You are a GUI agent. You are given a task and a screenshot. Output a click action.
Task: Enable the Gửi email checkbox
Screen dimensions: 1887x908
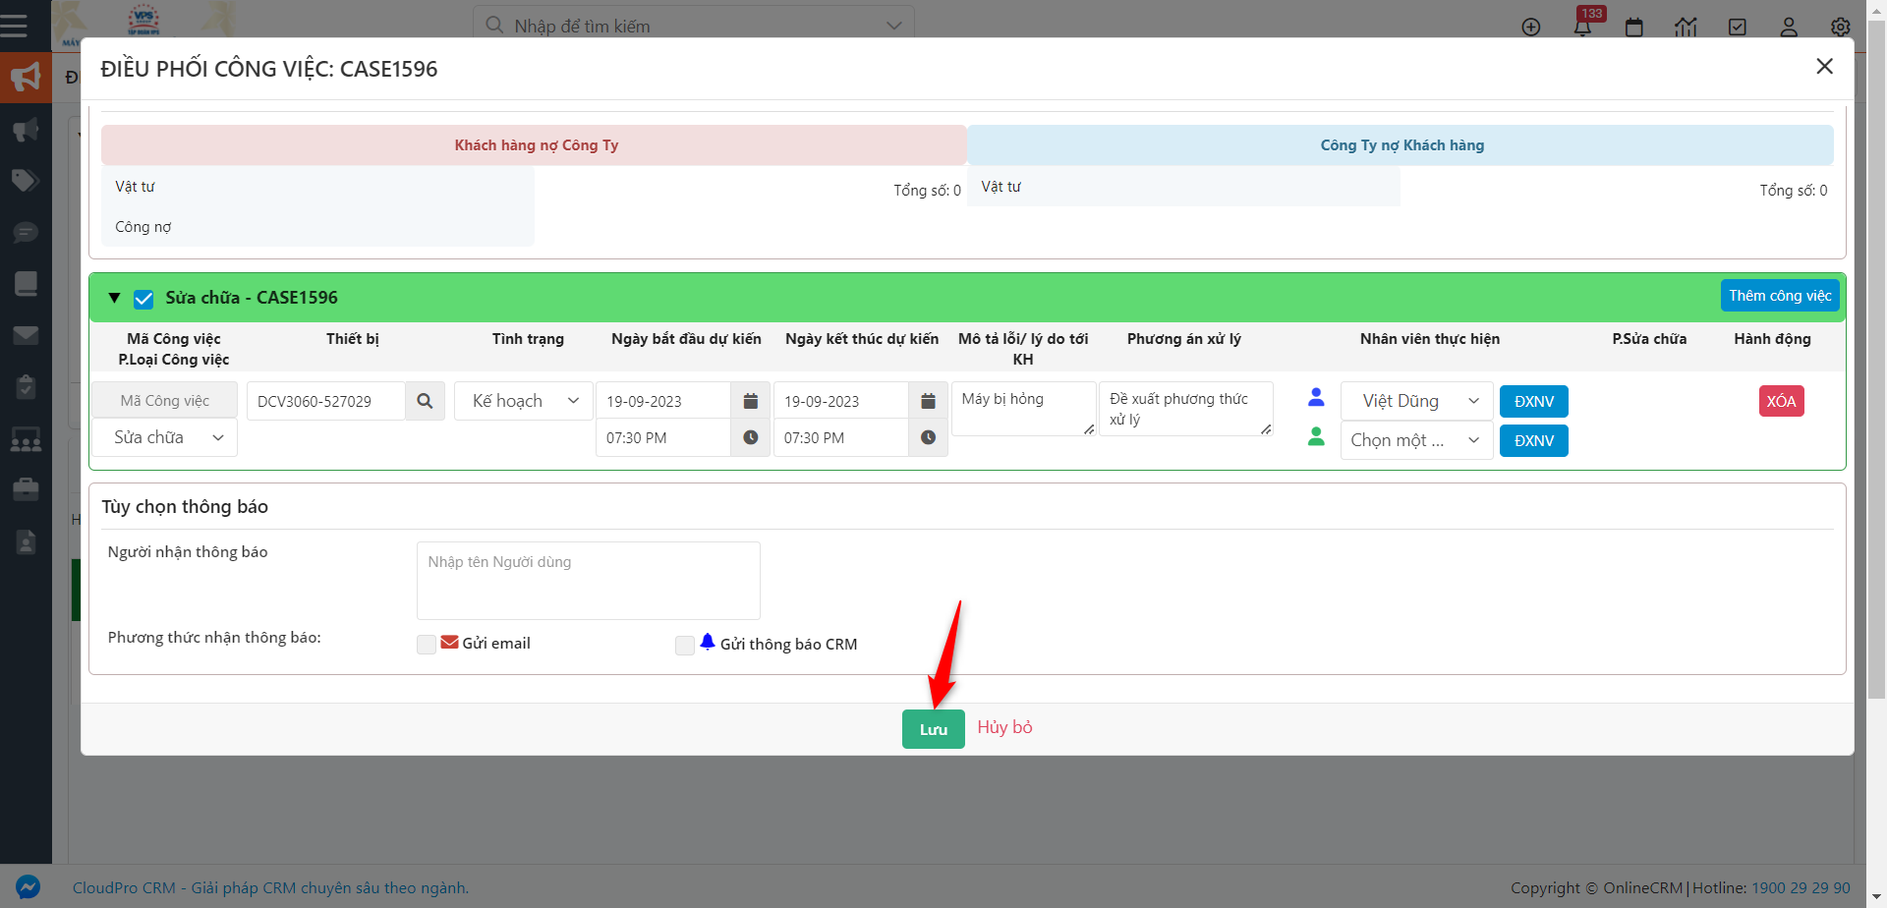point(427,645)
